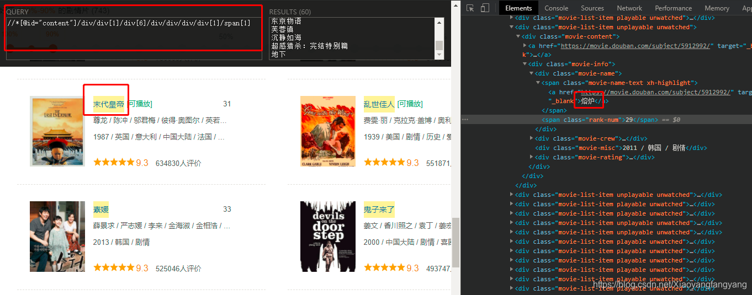The width and height of the screenshot is (752, 295).
Task: Open the row actions ellipsis beside rank-num
Action: click(465, 120)
